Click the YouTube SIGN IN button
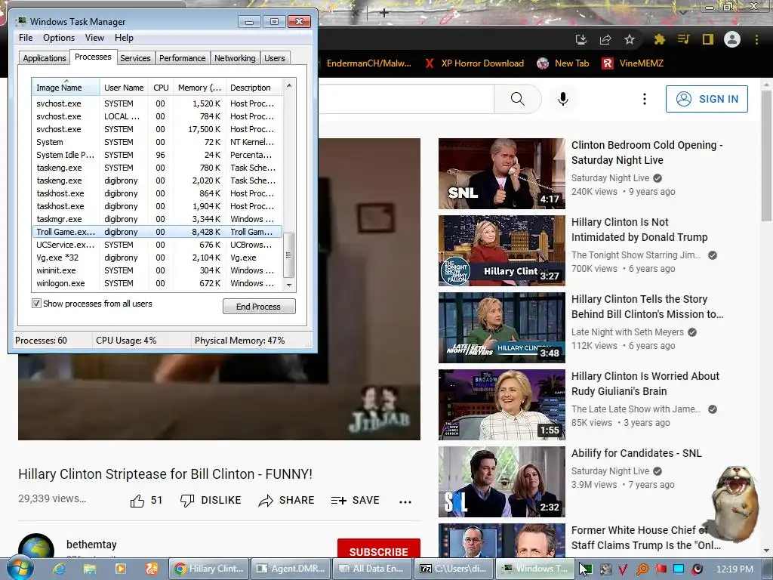773x580 pixels. tap(707, 99)
